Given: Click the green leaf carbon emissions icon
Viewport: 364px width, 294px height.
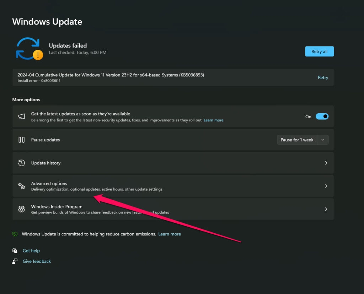Looking at the screenshot, I should pos(15,234).
